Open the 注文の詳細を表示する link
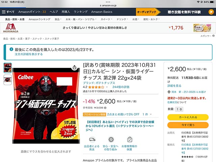 pos(29,54)
